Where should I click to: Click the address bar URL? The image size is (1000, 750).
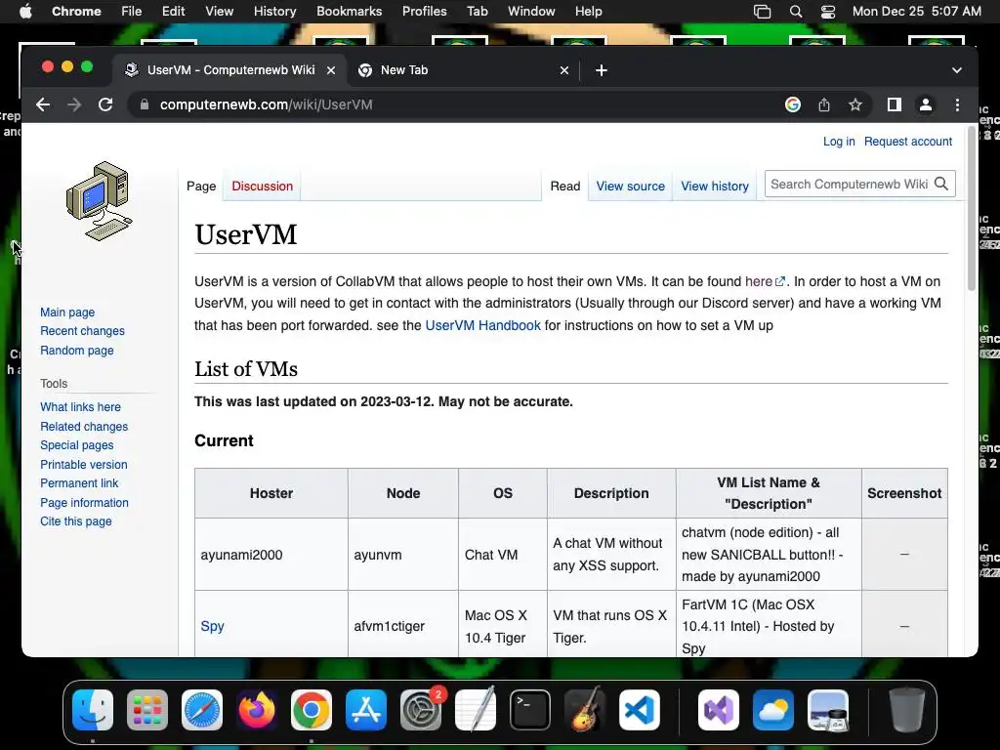266,104
